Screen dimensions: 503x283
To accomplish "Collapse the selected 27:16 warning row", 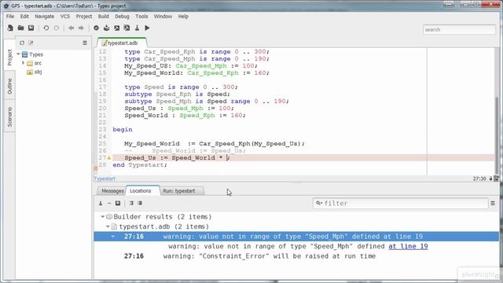I will coord(113,237).
